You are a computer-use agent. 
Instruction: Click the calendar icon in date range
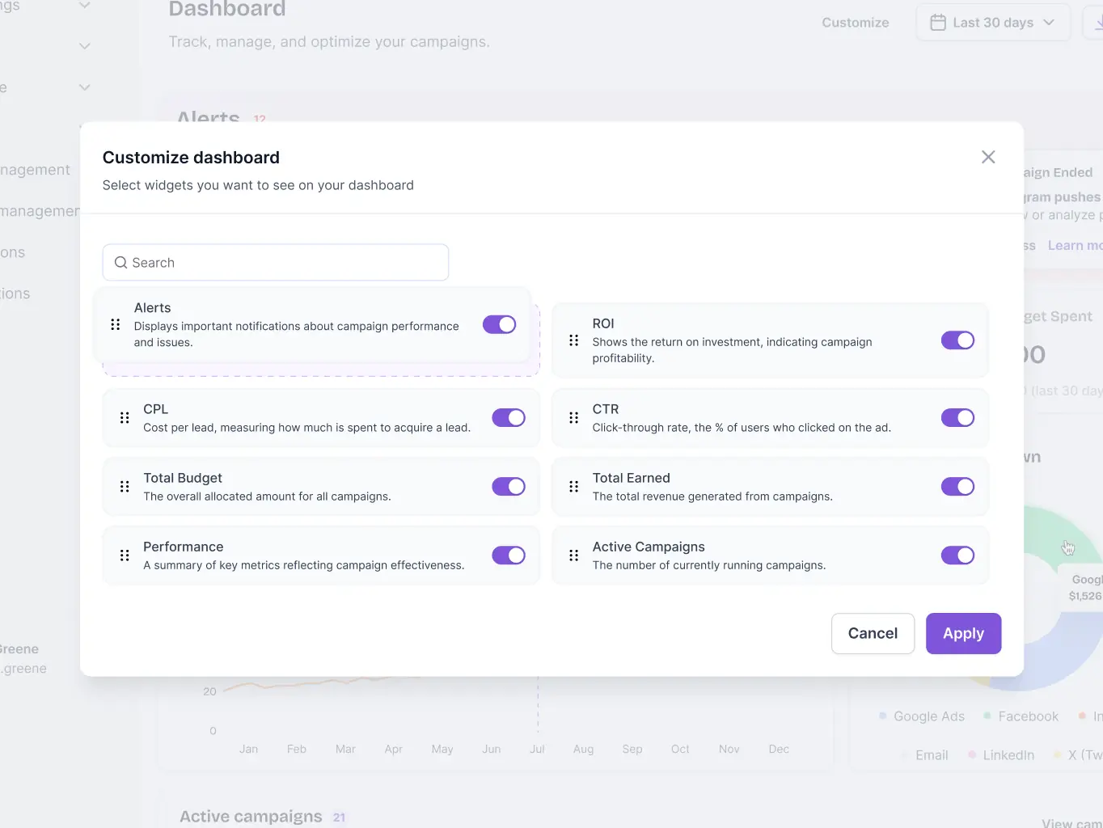click(938, 23)
